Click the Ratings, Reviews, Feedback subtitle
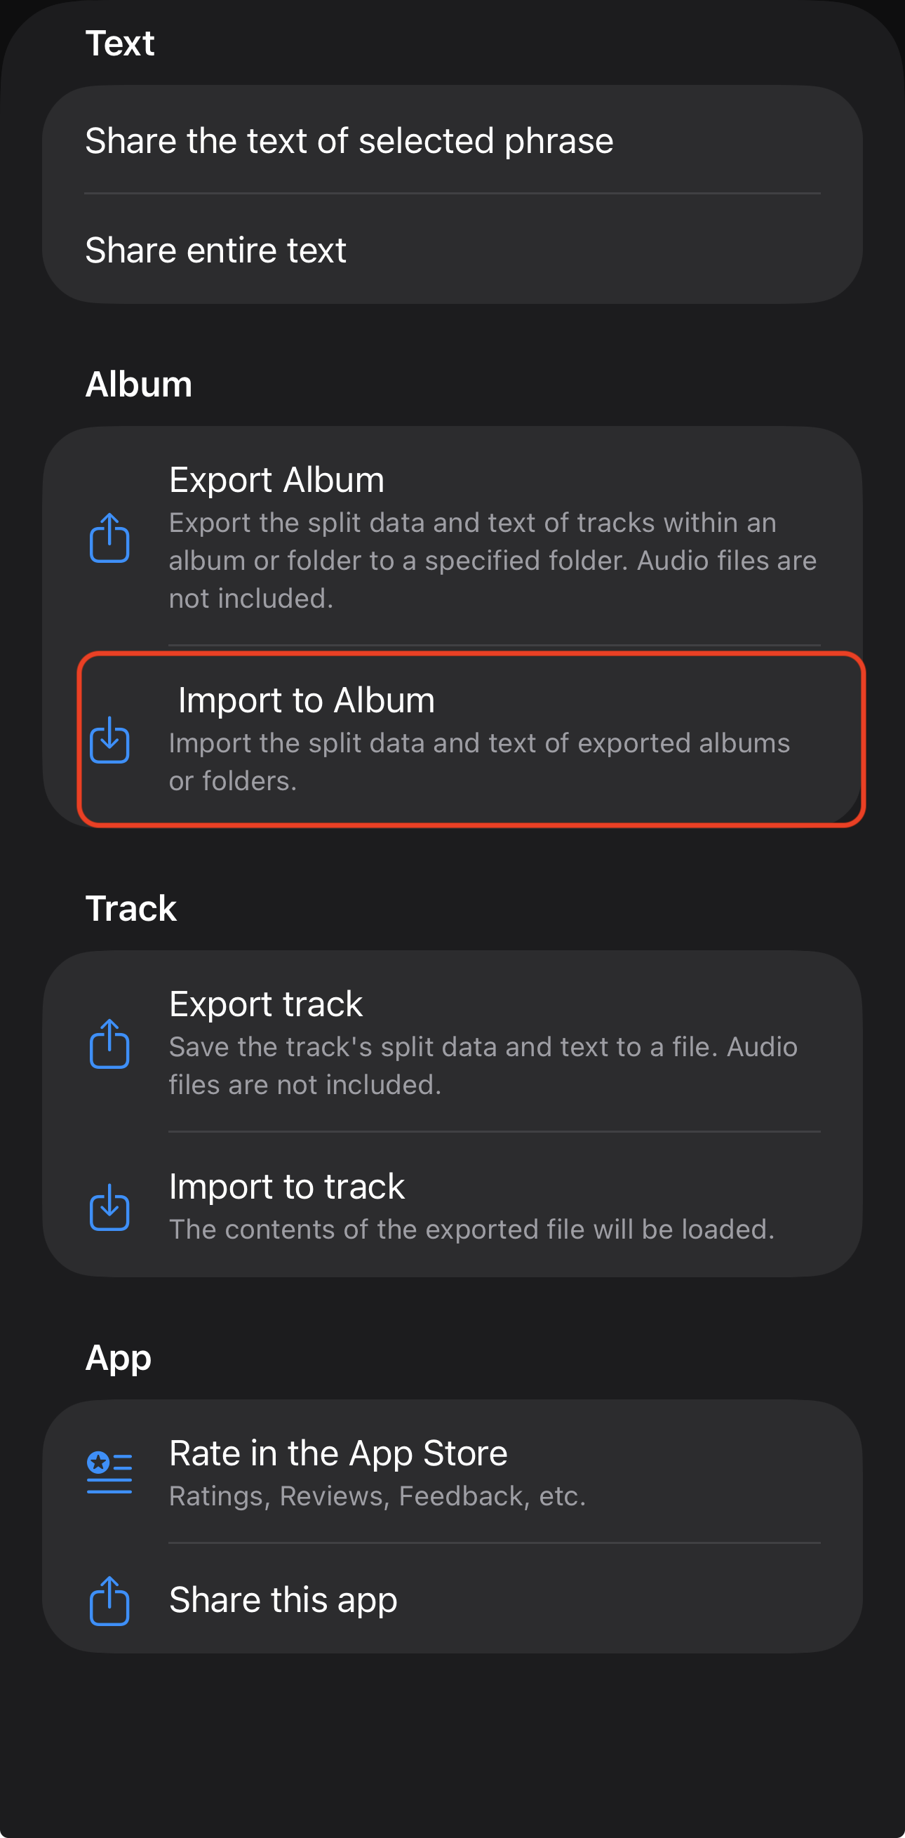 377,1496
